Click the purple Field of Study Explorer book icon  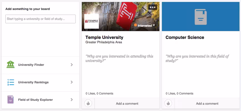[11, 99]
